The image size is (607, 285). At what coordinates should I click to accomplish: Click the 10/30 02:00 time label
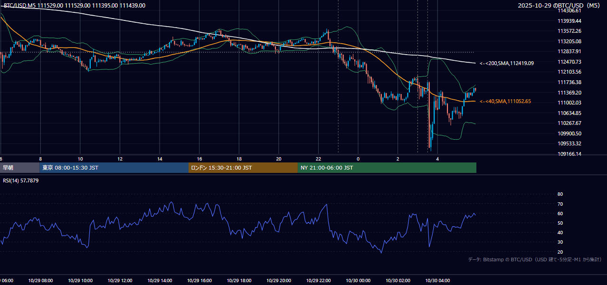398,281
